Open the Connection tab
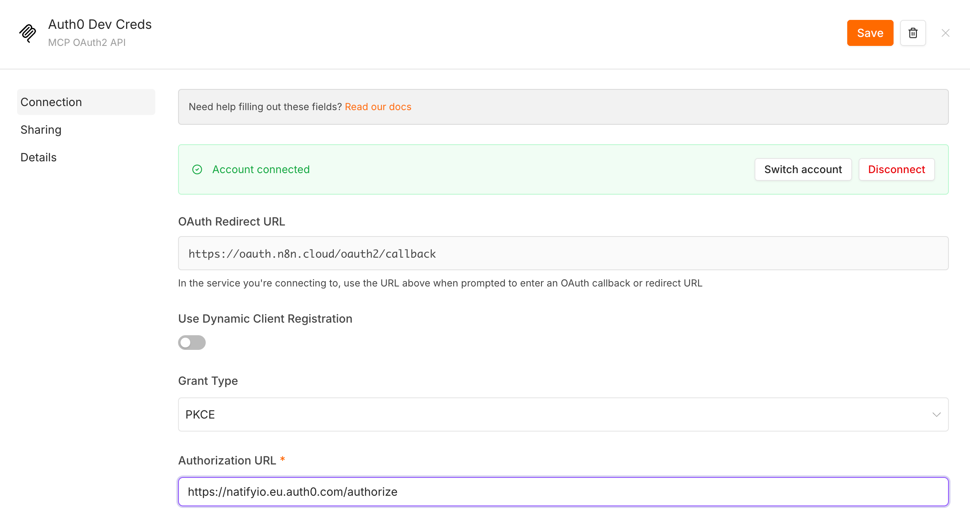 pos(86,102)
